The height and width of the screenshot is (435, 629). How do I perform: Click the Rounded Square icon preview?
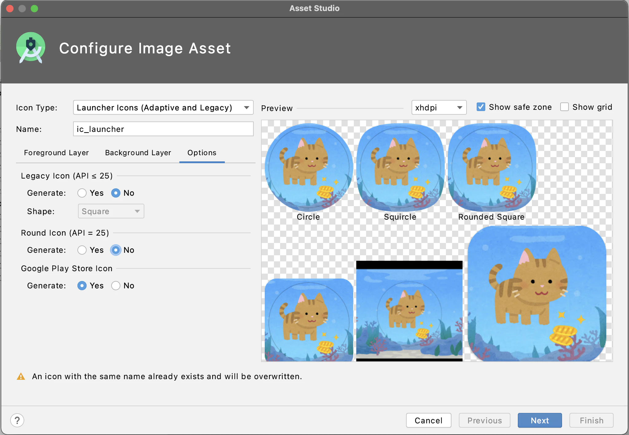point(492,167)
